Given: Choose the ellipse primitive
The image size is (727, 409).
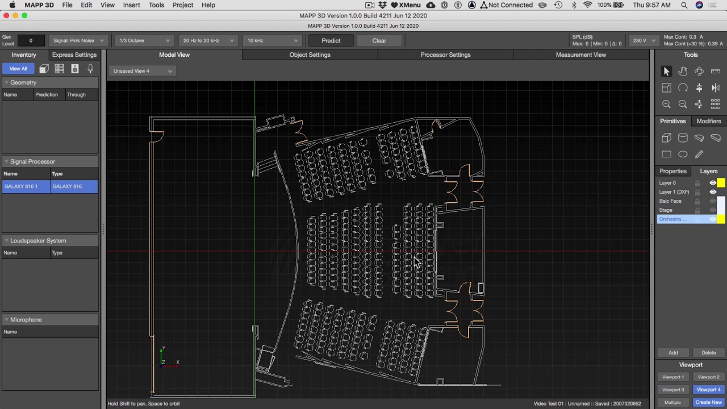Looking at the screenshot, I should (x=683, y=154).
